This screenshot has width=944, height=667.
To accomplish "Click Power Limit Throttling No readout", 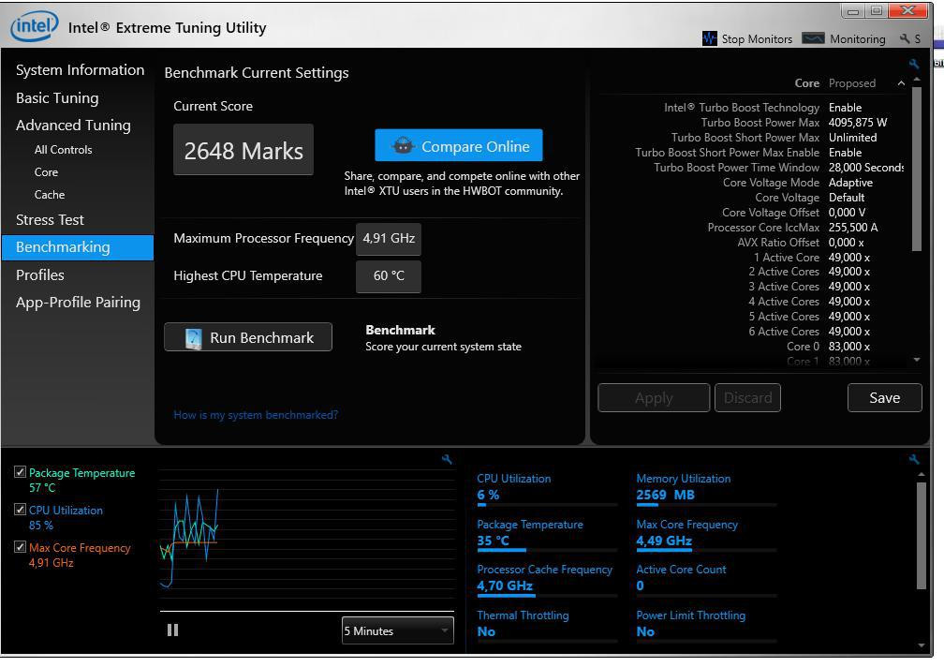I will [645, 631].
